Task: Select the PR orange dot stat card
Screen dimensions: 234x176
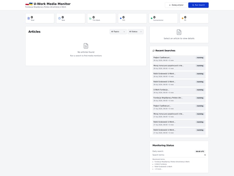Action: coord(194,18)
